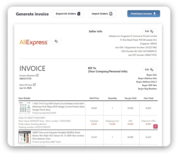The height and width of the screenshot is (155, 178).
Task: Click the Buyer Reg Number line
Action: click(x=147, y=89)
